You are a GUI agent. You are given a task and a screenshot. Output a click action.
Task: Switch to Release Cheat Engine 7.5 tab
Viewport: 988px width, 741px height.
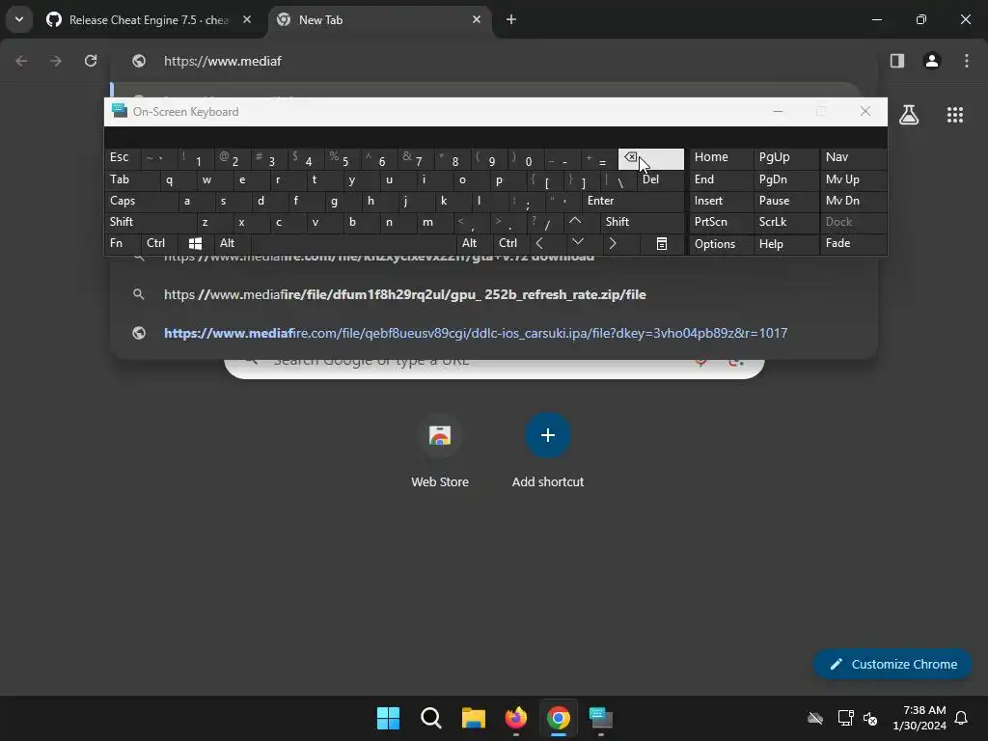tap(148, 19)
